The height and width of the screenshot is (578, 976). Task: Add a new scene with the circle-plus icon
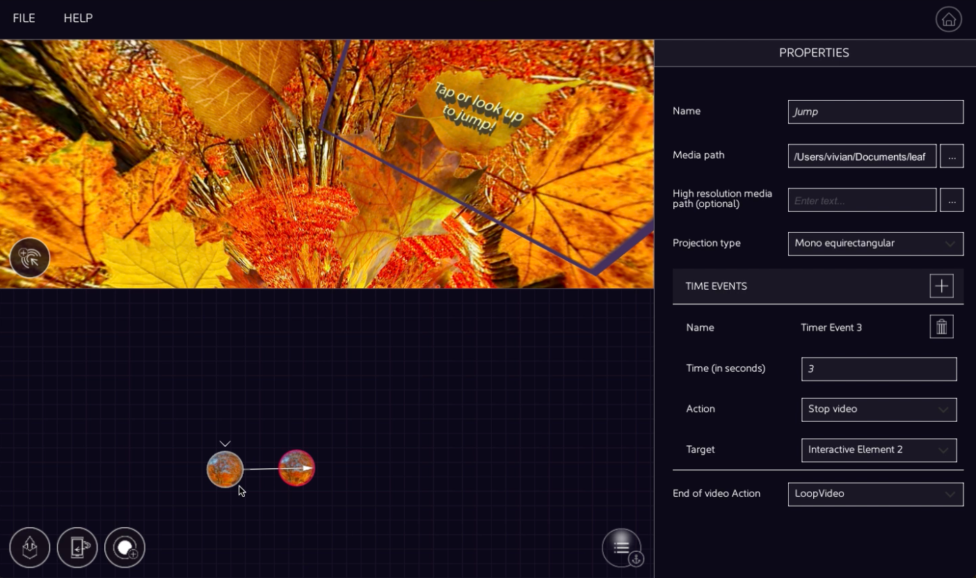tap(125, 547)
